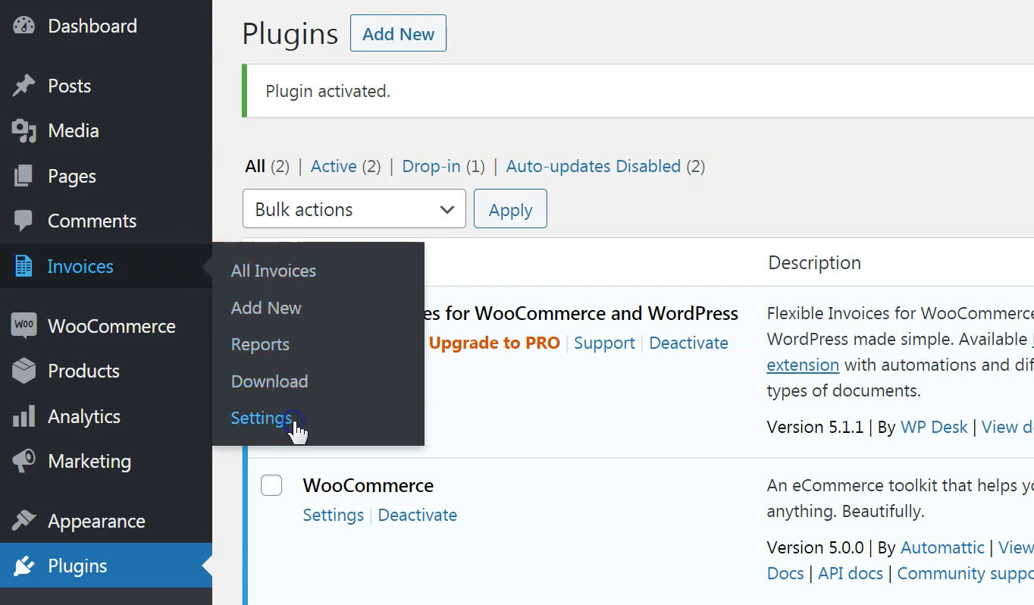The height and width of the screenshot is (605, 1034).
Task: Filter plugins by All
Action: click(x=255, y=166)
